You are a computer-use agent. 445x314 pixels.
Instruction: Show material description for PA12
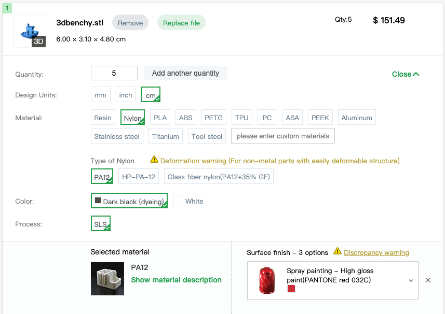pos(176,280)
